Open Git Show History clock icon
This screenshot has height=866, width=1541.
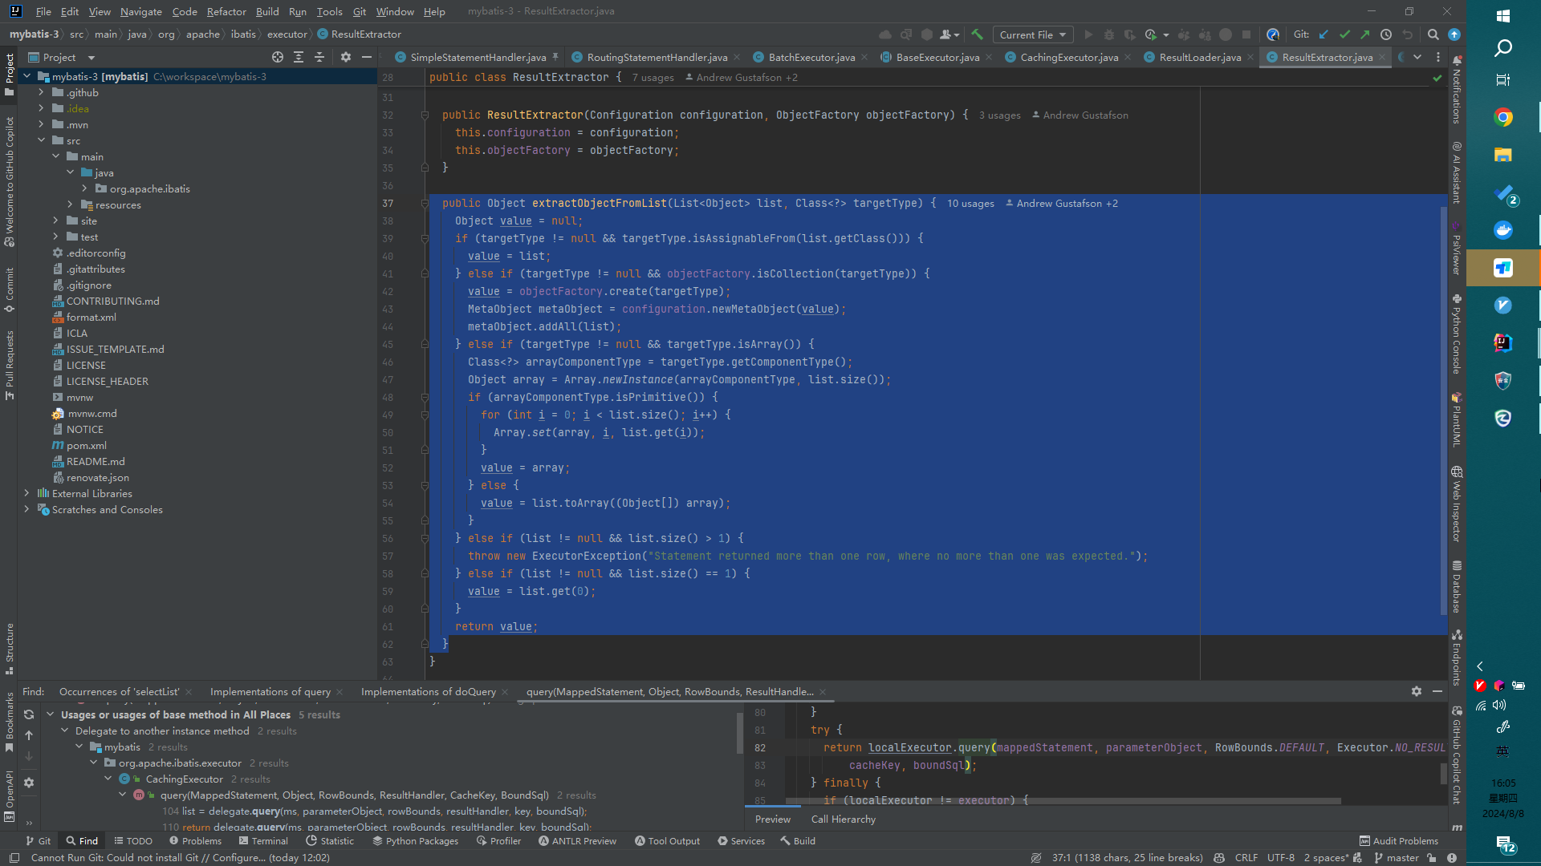click(x=1386, y=34)
